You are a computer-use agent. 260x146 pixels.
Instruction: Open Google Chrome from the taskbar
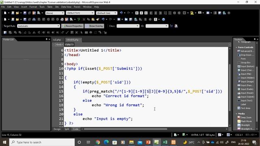[x=97, y=142]
